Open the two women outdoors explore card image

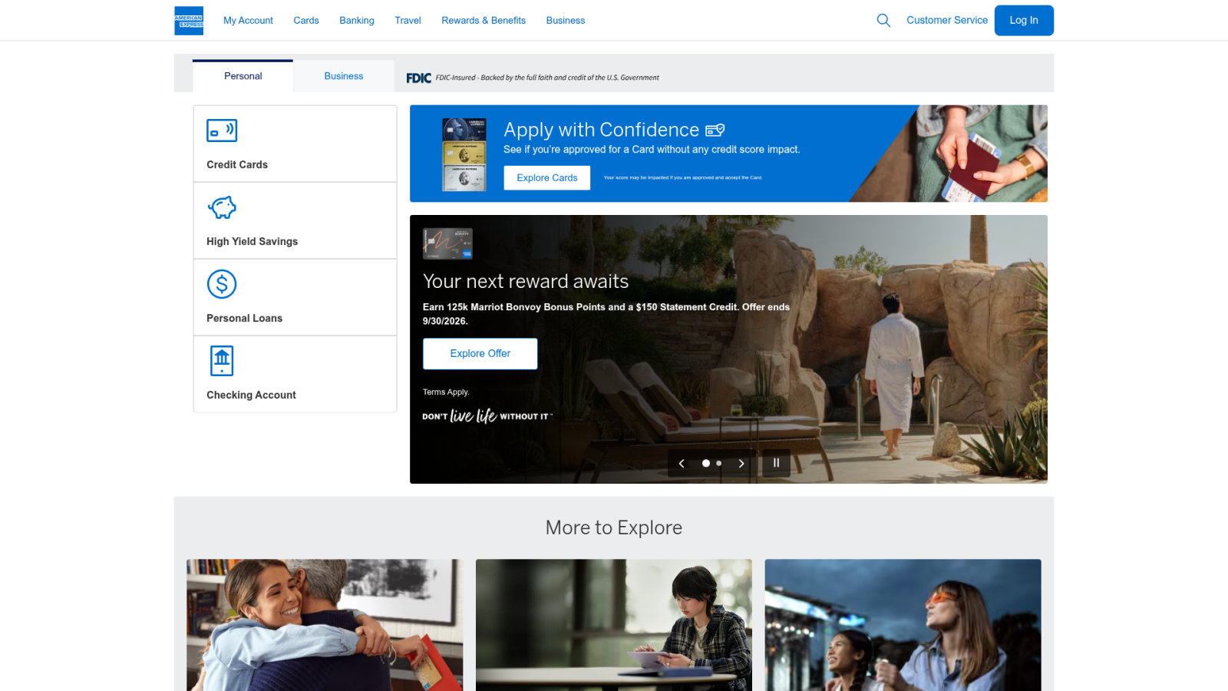tap(903, 625)
